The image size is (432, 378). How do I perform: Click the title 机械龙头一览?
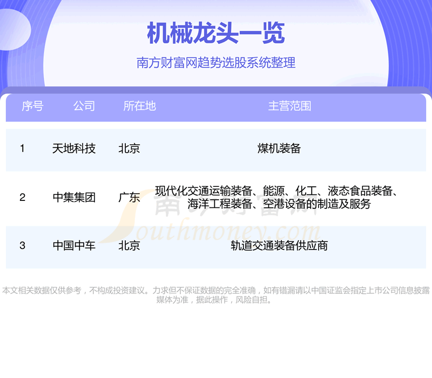[x=216, y=33]
